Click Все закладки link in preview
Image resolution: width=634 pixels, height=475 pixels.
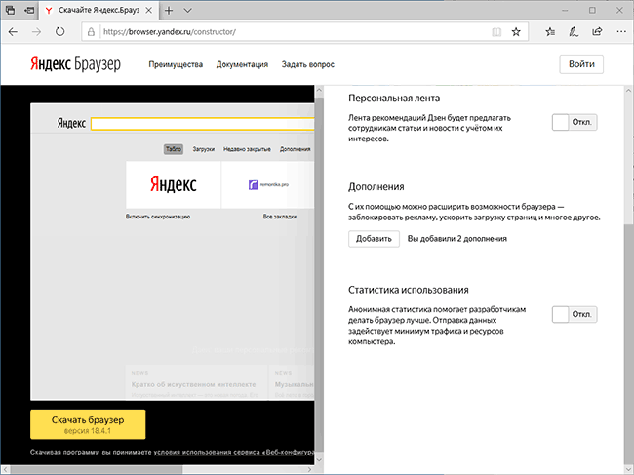click(x=280, y=217)
